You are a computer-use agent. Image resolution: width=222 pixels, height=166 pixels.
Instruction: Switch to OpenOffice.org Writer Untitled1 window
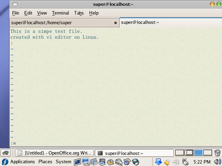coord(55,153)
